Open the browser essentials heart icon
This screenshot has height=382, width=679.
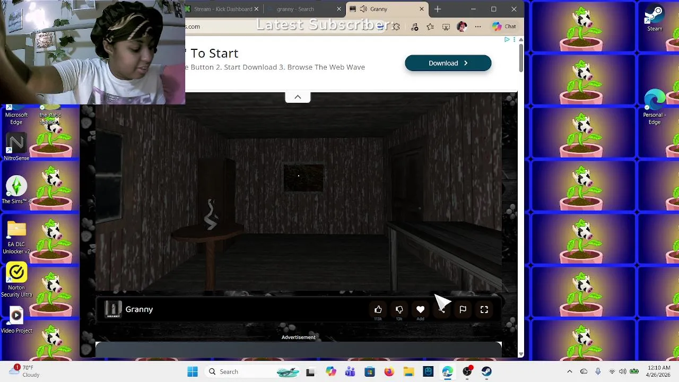click(x=446, y=27)
